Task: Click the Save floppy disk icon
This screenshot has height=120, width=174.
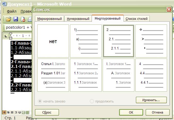Action: point(15,19)
